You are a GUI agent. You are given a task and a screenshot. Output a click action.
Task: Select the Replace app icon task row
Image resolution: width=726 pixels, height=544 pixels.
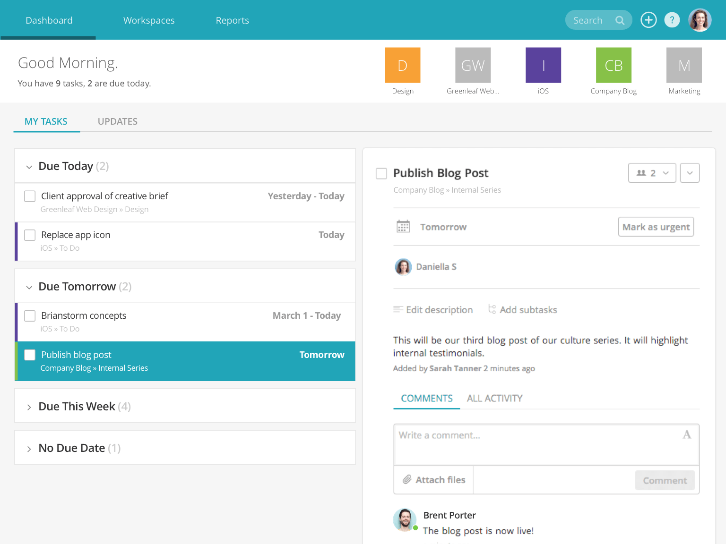click(185, 241)
